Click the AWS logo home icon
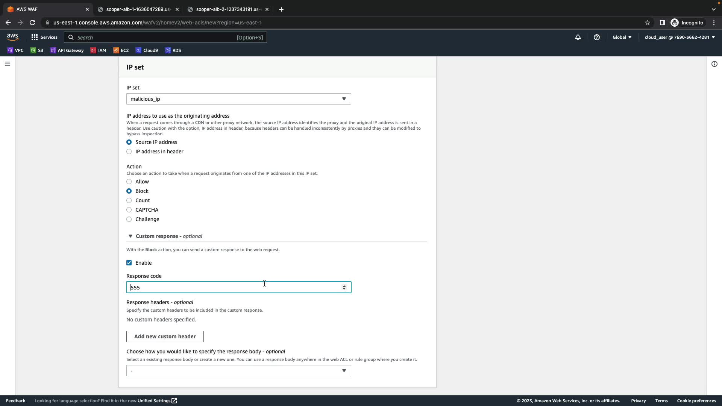This screenshot has height=406, width=722. (12, 37)
